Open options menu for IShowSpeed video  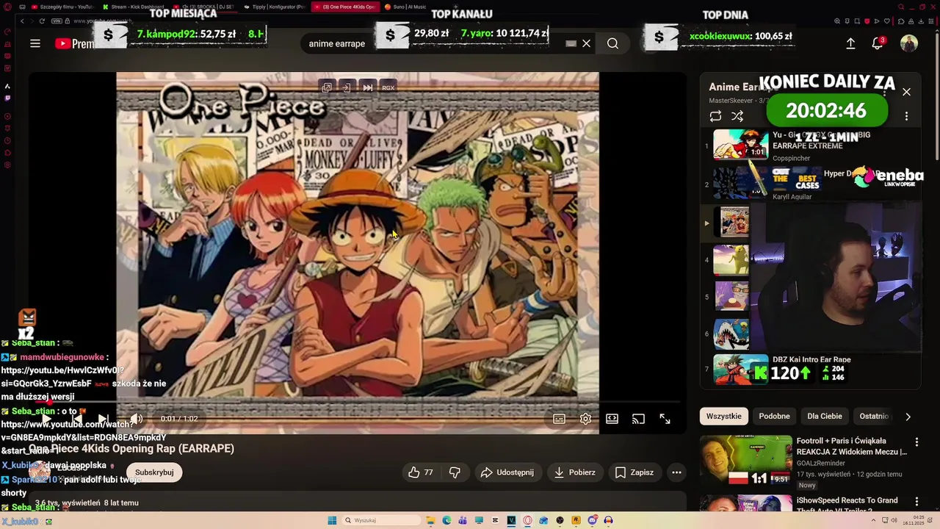916,501
